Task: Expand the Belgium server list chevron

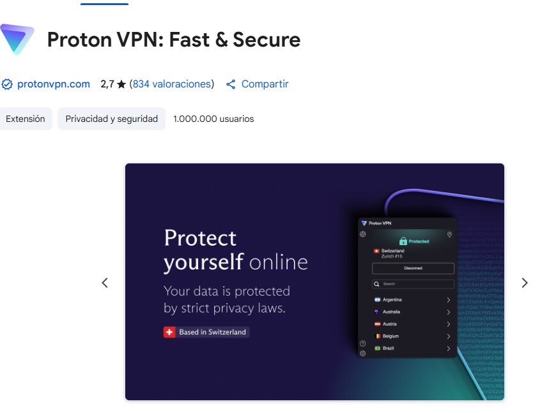Action: pyautogui.click(x=449, y=336)
